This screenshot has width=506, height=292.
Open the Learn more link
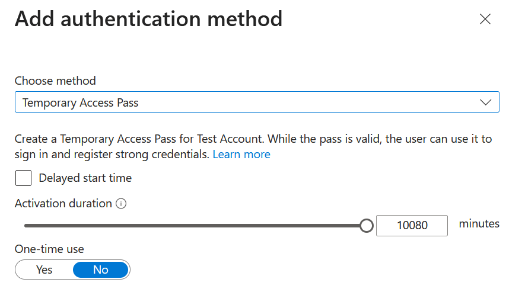click(241, 155)
